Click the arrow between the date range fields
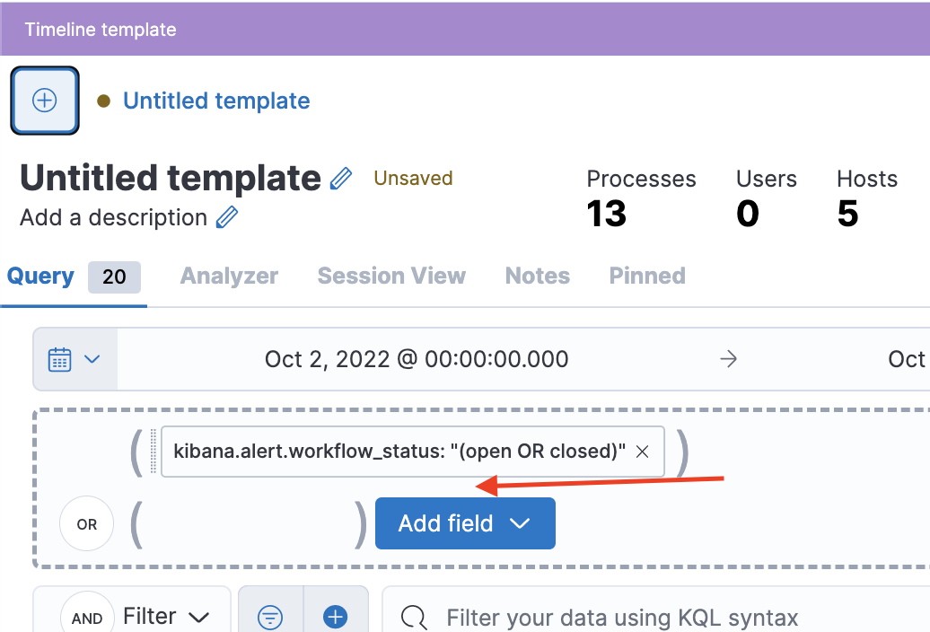Screen dimensions: 930x632 click(x=728, y=358)
